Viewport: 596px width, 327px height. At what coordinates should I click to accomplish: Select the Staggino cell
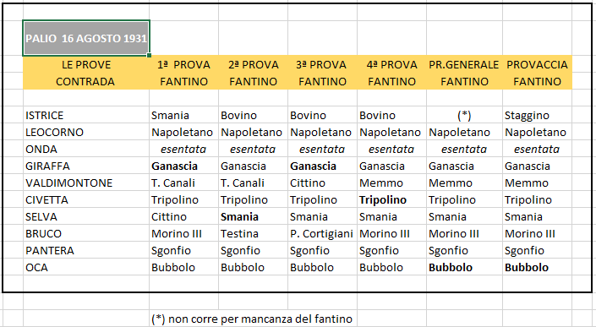tap(537, 115)
